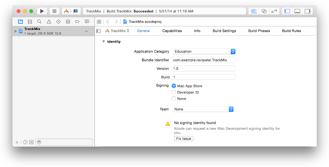Select Developer ID signing
The width and height of the screenshot is (329, 167).
click(174, 92)
